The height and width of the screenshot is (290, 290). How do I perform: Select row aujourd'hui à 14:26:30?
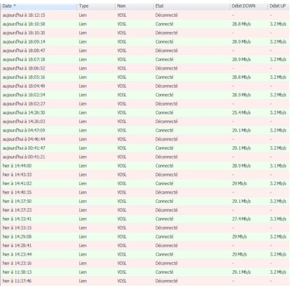click(145, 113)
